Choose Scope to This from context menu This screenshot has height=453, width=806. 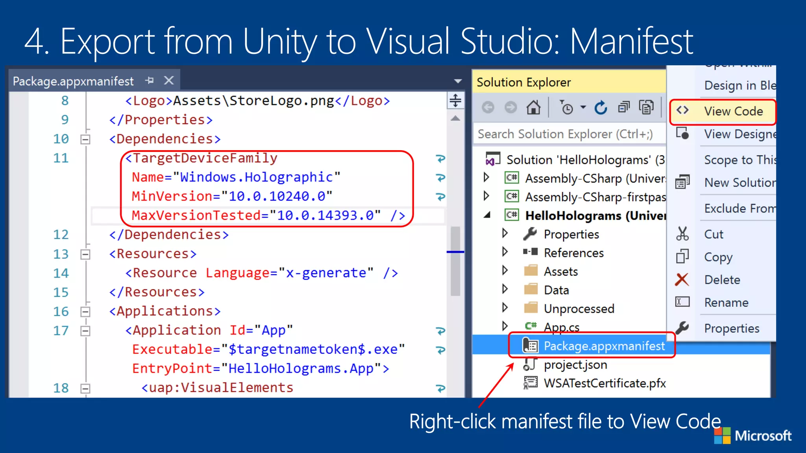[723, 160]
